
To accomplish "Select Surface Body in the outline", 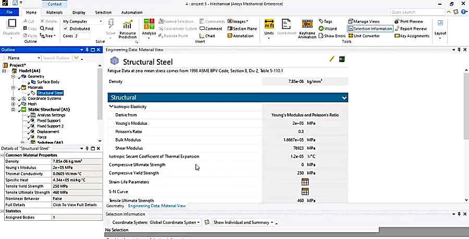I will (48, 82).
